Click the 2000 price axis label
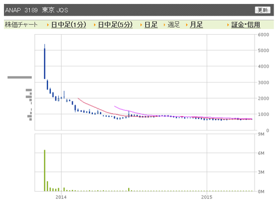The height and width of the screenshot is (209, 277). click(x=263, y=99)
